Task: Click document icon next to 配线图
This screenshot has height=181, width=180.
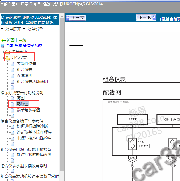Action: click(12, 104)
